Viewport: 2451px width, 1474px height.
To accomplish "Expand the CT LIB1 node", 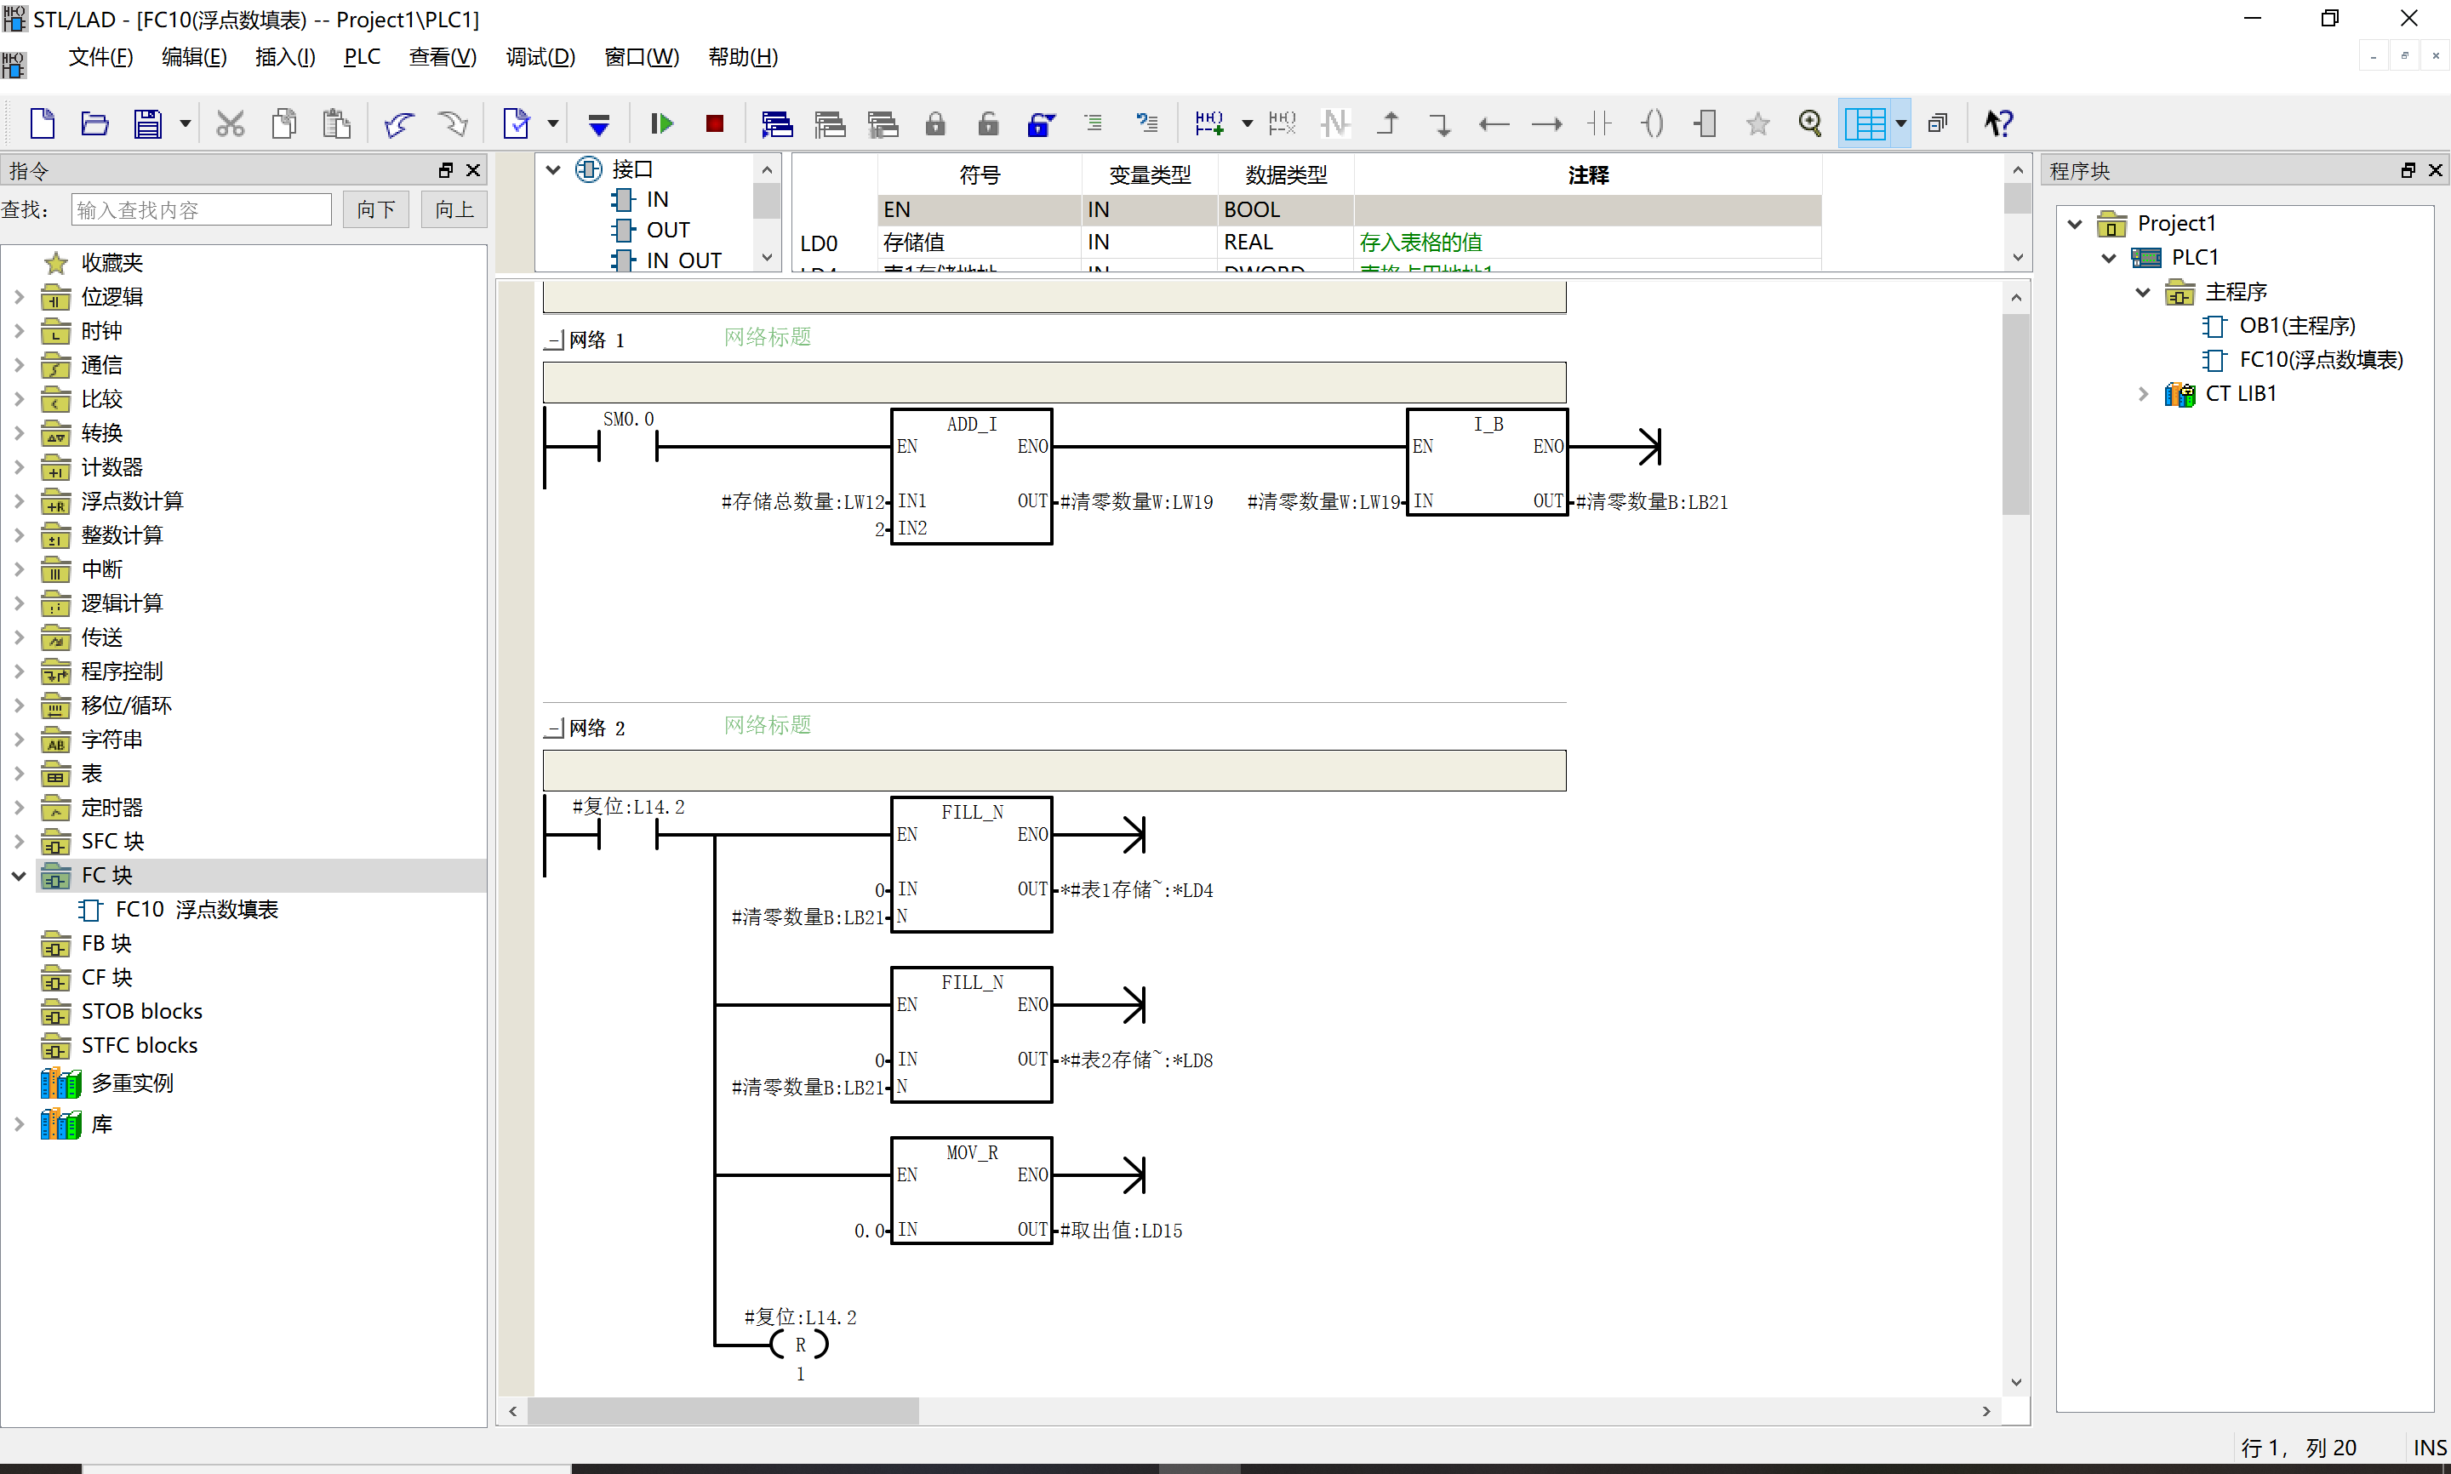I will [x=2143, y=393].
